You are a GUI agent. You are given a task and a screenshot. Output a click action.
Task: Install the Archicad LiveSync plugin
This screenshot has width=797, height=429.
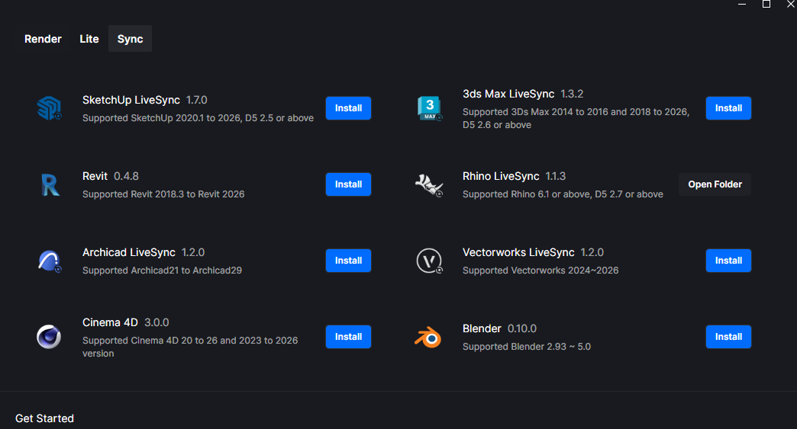348,261
